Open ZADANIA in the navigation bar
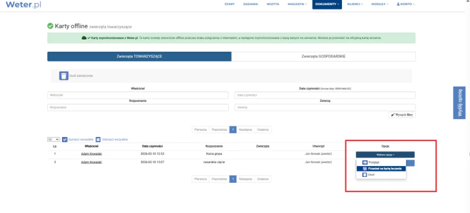 (251, 4)
